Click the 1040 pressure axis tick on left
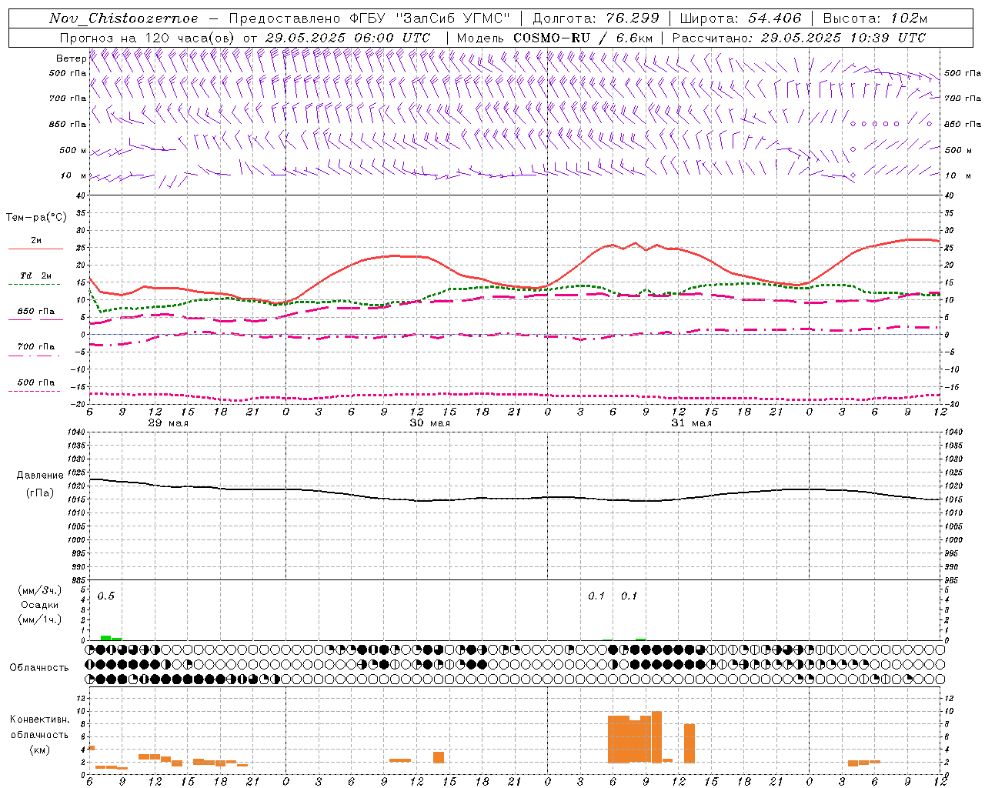 [x=77, y=432]
